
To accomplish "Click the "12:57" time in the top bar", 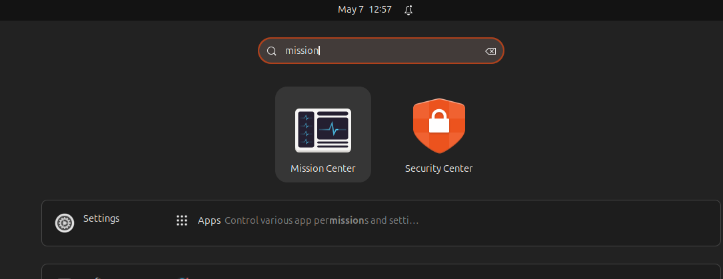I will coord(380,10).
